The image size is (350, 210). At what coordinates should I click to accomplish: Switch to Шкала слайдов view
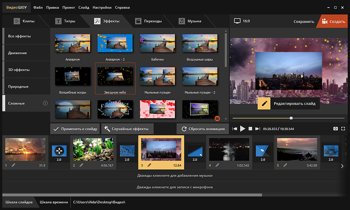pyautogui.click(x=19, y=202)
